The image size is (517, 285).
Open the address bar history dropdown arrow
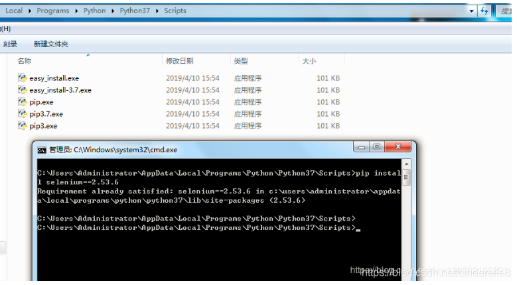click(x=471, y=11)
